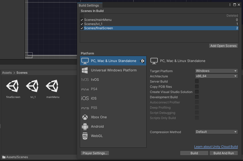The width and height of the screenshot is (243, 161).
Task: Uncheck Scenes/finalScreen in build list
Action: coord(82,28)
